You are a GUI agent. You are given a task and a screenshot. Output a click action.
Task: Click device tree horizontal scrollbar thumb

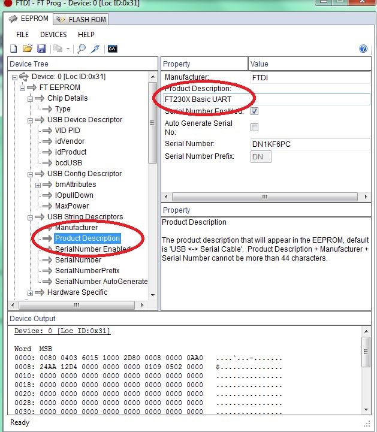(x=77, y=305)
